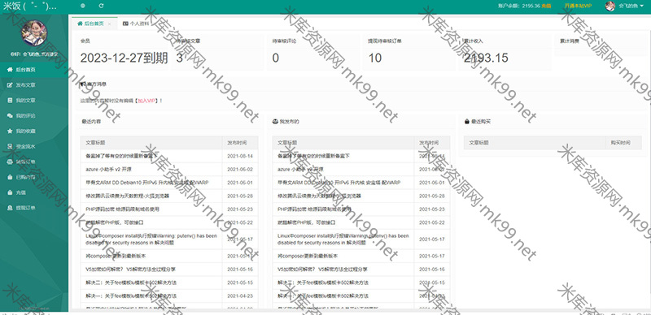The height and width of the screenshot is (315, 651).
Task: Click the printer icon beside 我发布的
Action: (x=275, y=122)
